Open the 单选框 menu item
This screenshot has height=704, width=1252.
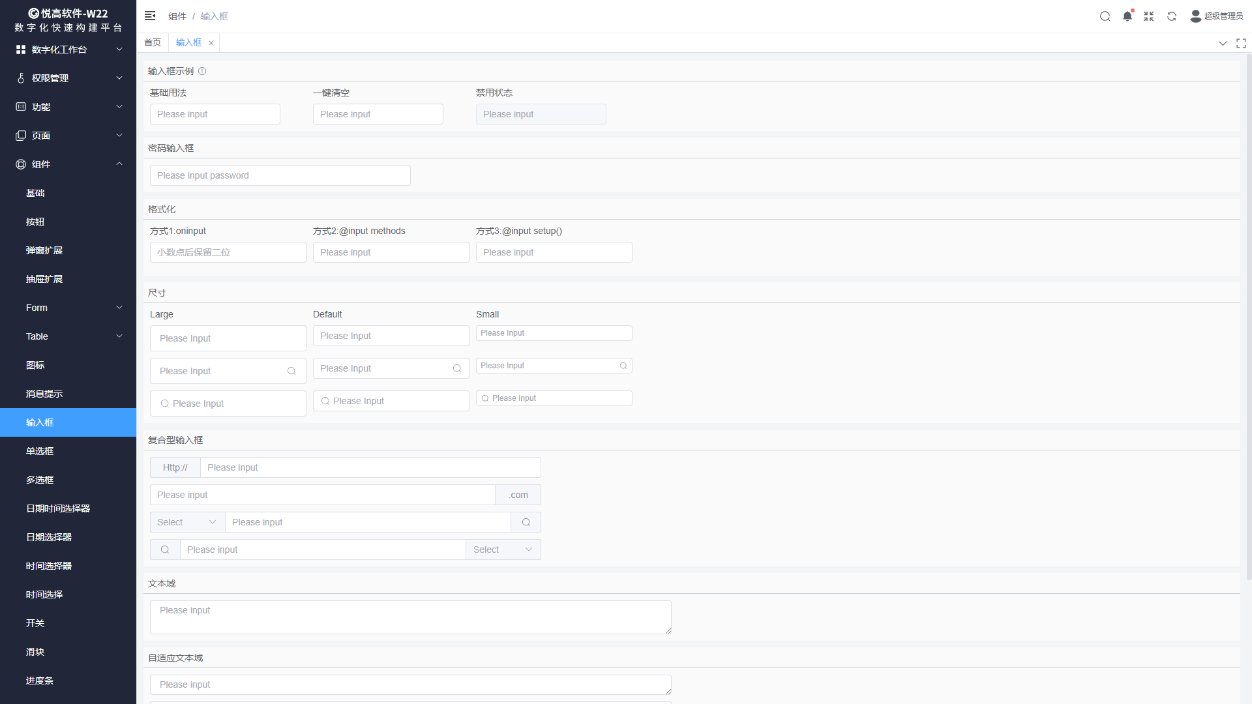(x=40, y=451)
